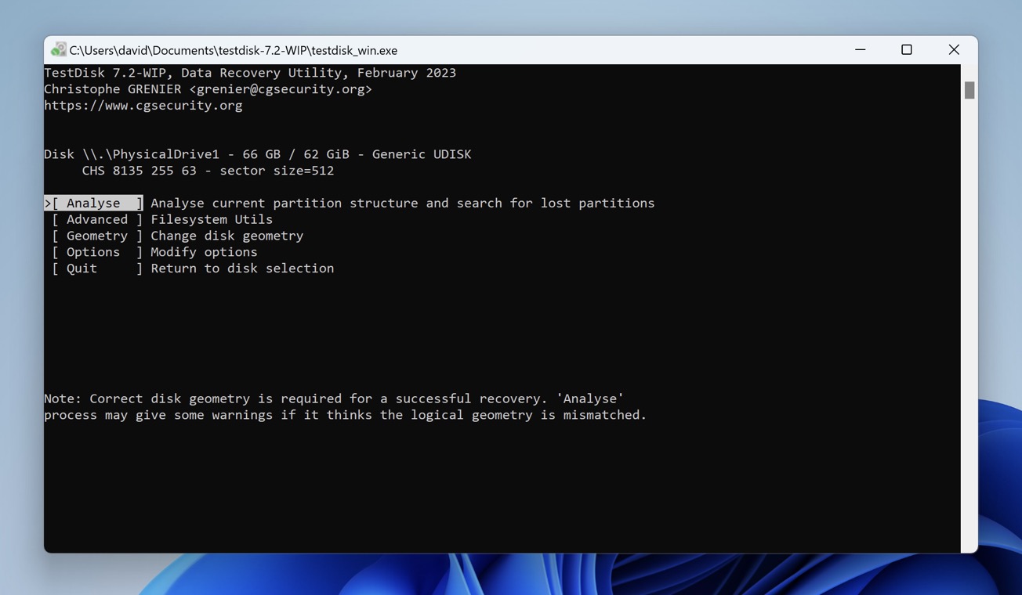Maximize the testdisk console window
This screenshot has height=595, width=1022.
coord(907,49)
